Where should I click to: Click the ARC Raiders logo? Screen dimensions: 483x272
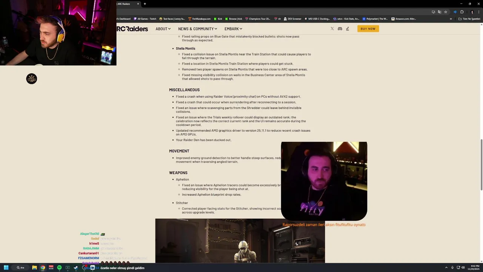[132, 29]
